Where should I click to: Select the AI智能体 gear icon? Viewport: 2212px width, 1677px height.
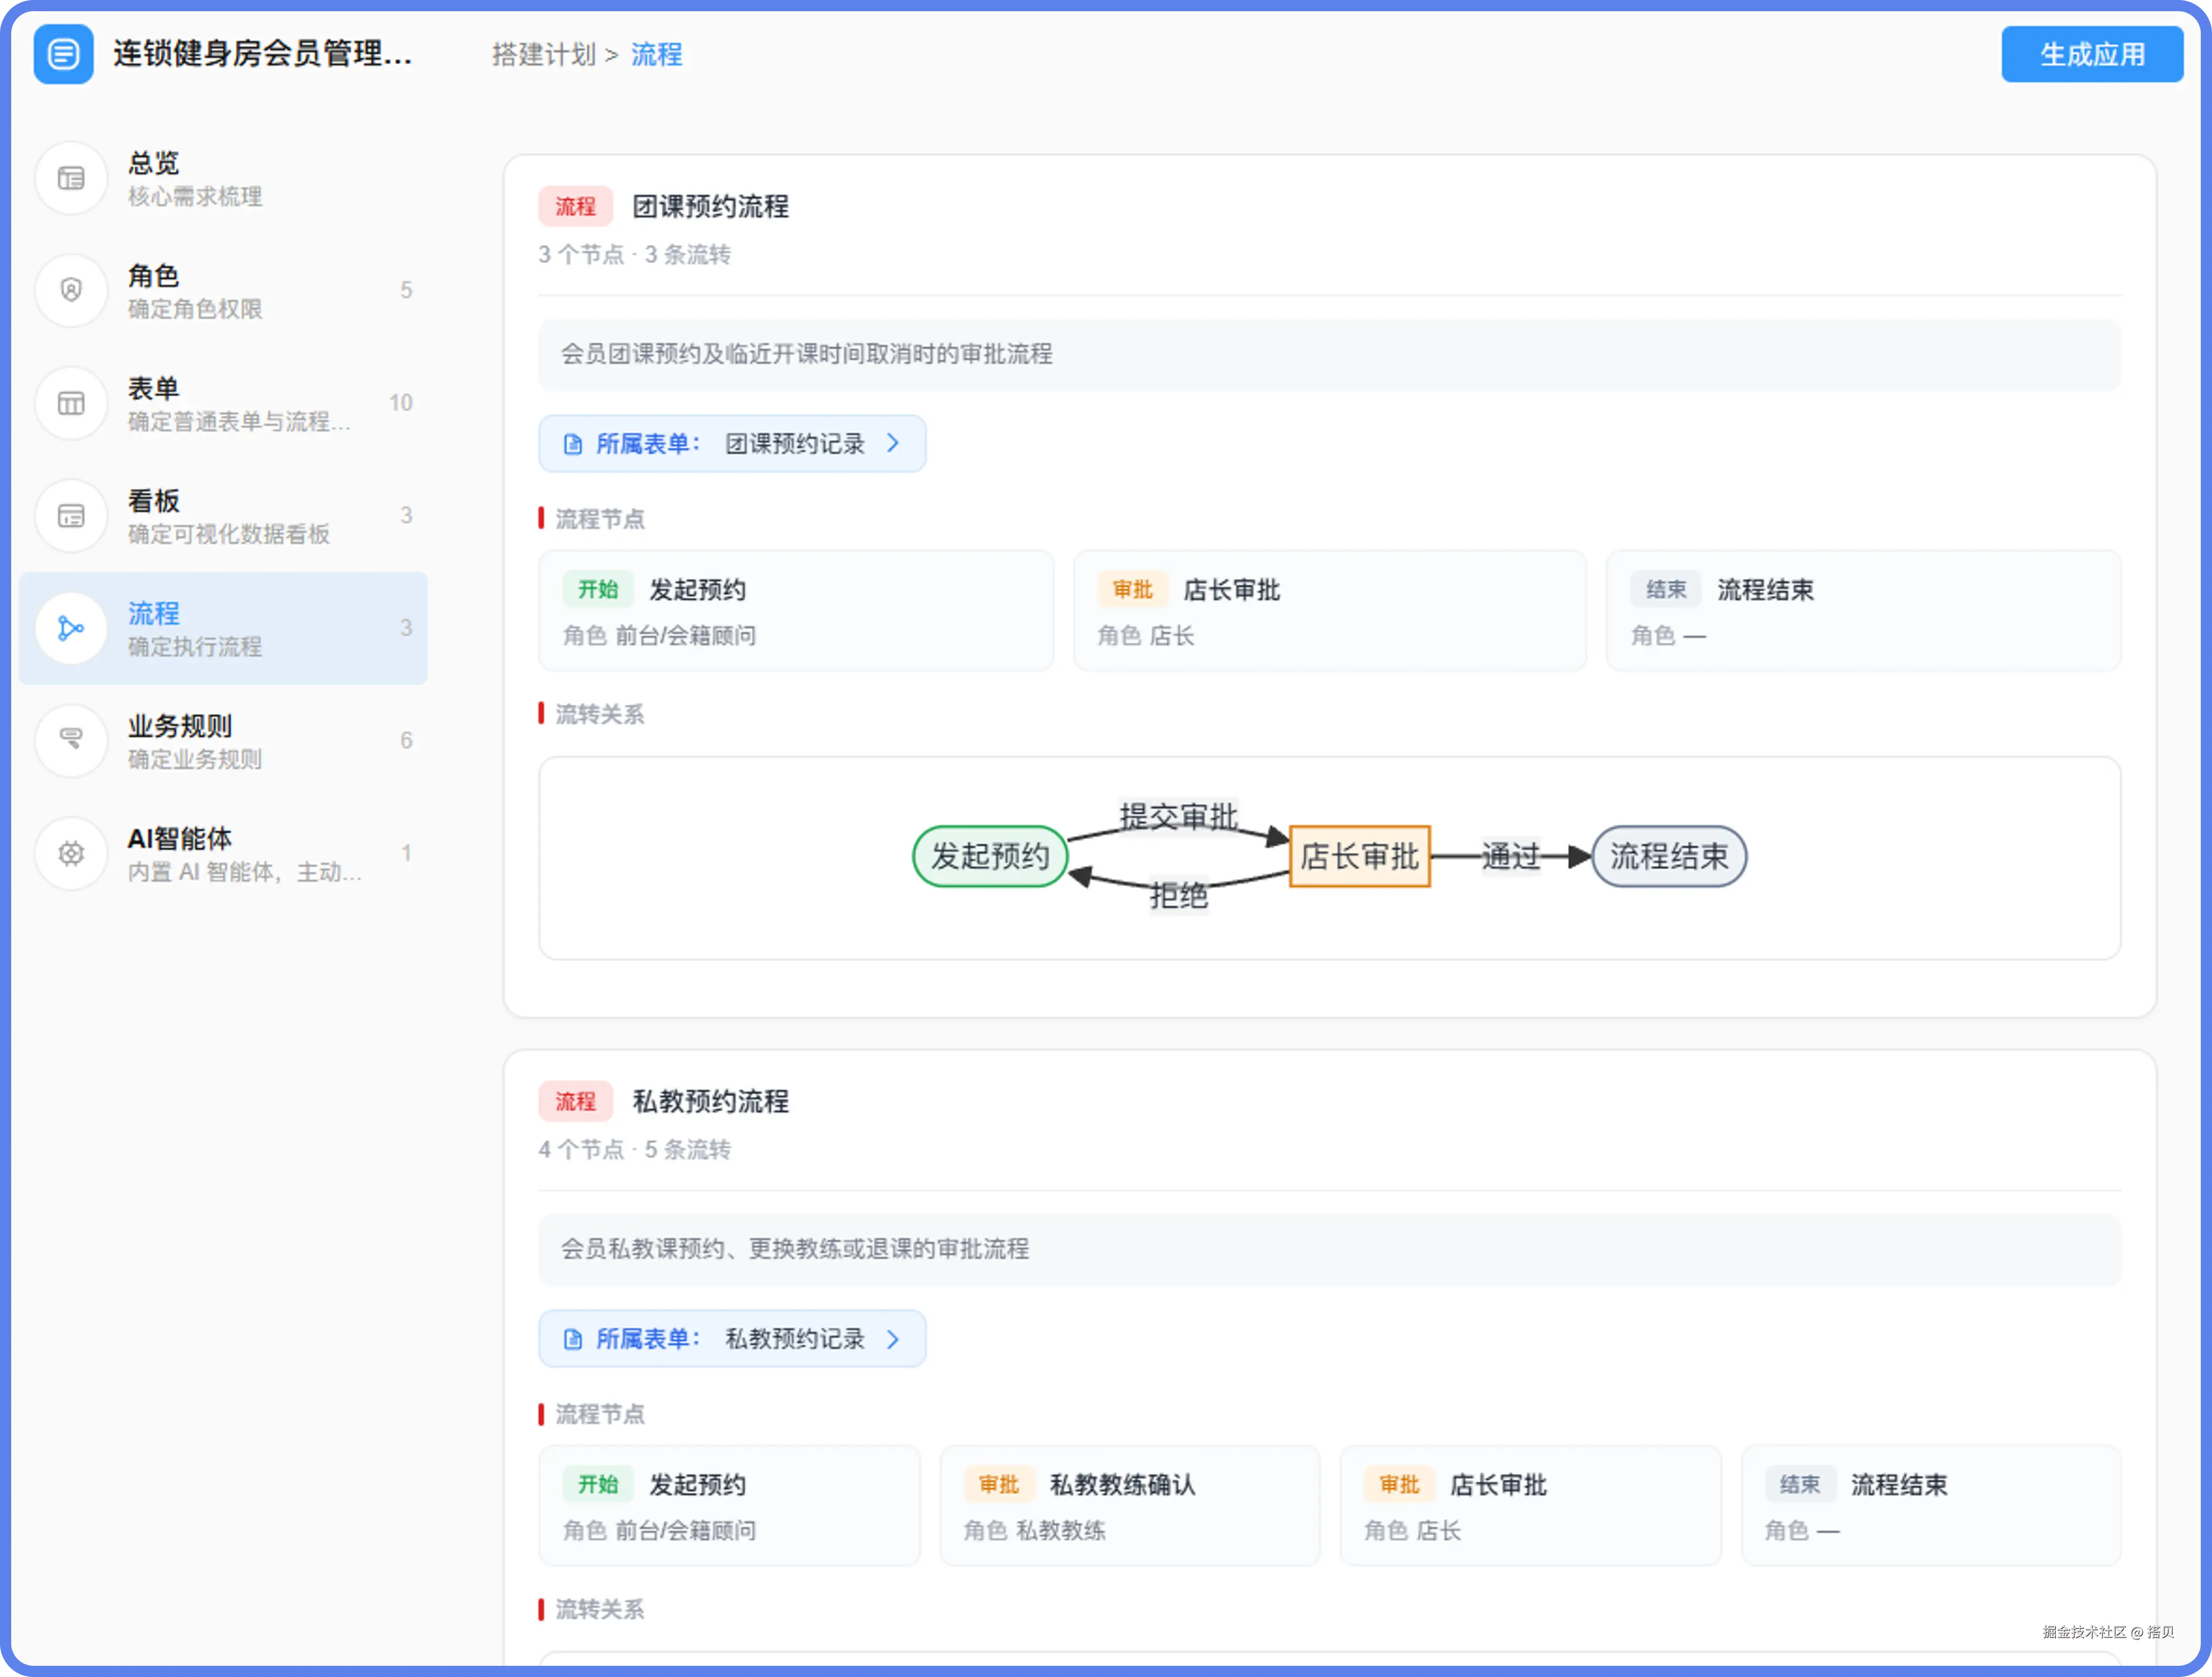click(71, 854)
